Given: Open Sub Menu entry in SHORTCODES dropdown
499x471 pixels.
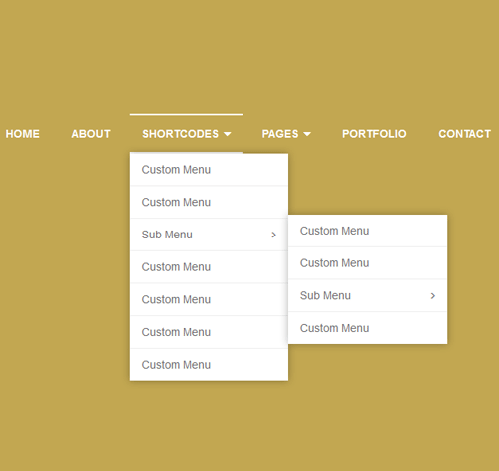Looking at the screenshot, I should pos(209,235).
